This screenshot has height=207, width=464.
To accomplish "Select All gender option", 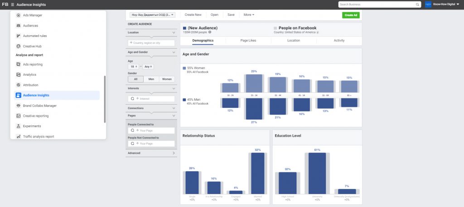I will 135,79.
